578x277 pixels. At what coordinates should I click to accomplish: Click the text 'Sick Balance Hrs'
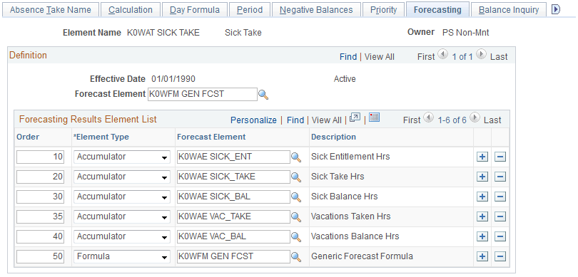(345, 197)
